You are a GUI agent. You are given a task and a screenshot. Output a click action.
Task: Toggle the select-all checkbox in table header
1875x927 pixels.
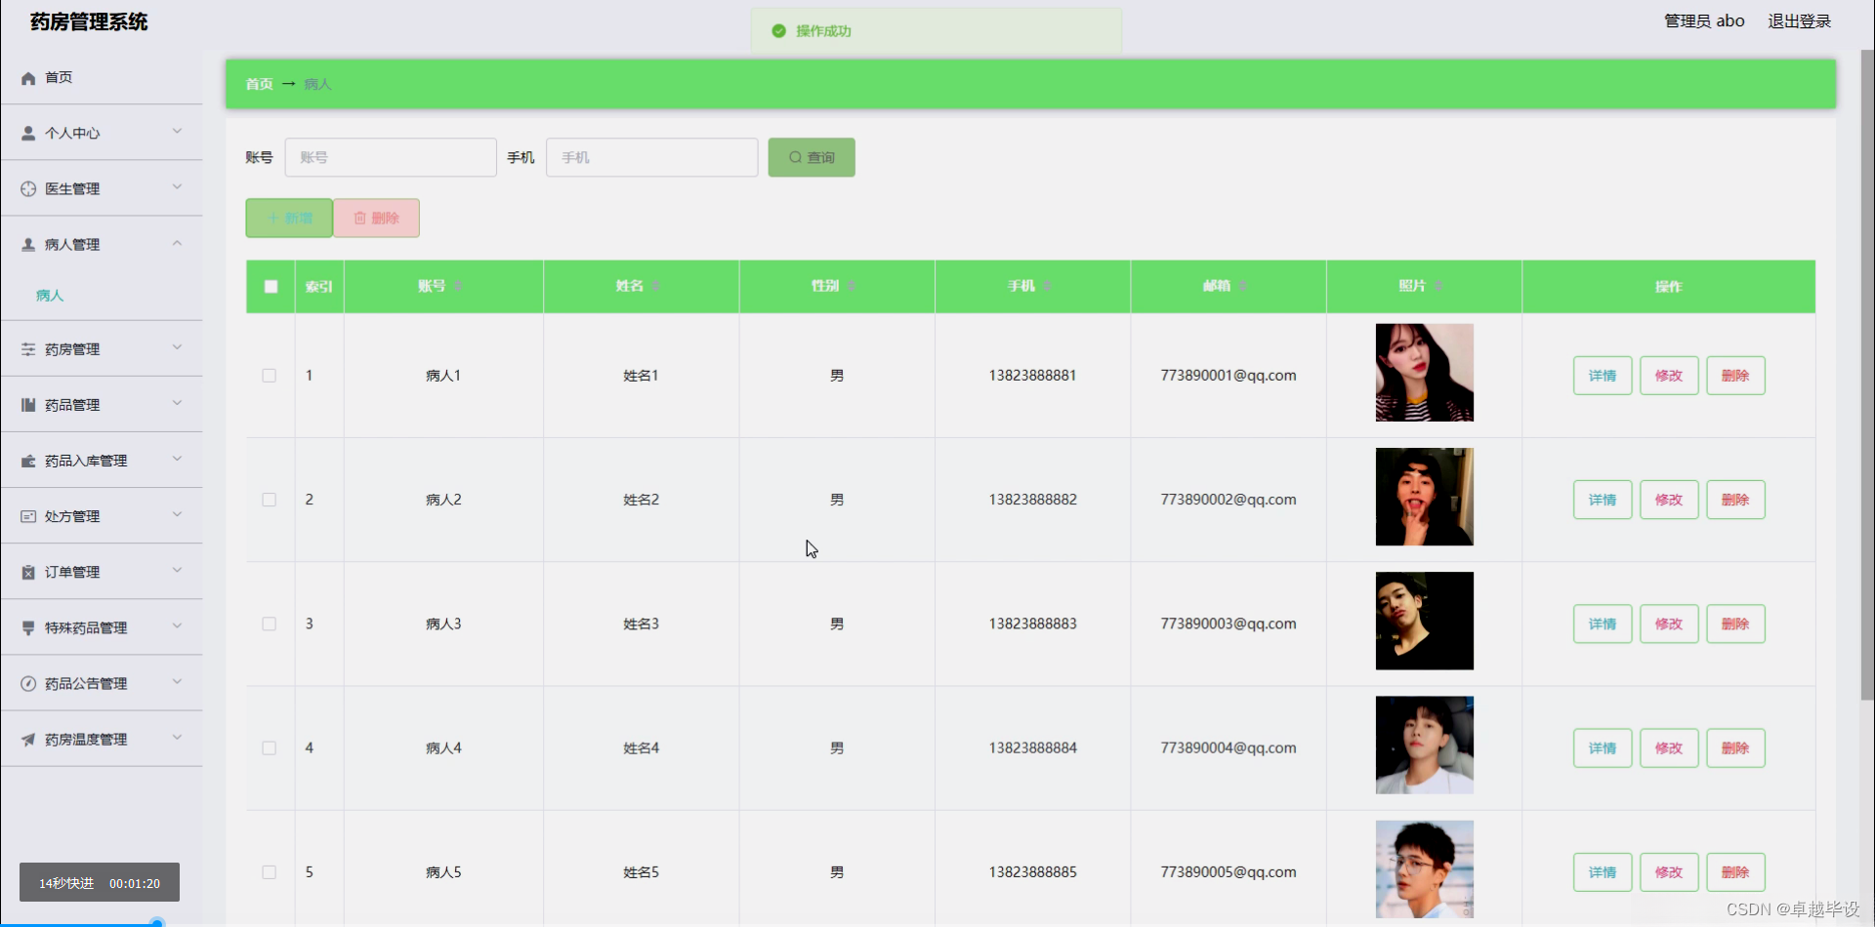coord(270,286)
